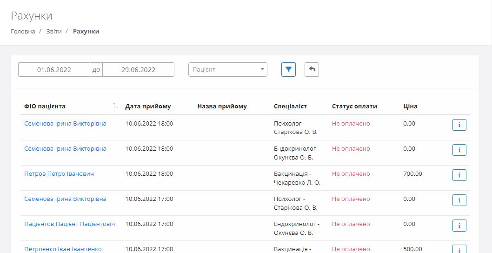Open info for Ендокринолог Окунєва 18:00 row
Image resolution: width=492 pixels, height=253 pixels.
459,150
